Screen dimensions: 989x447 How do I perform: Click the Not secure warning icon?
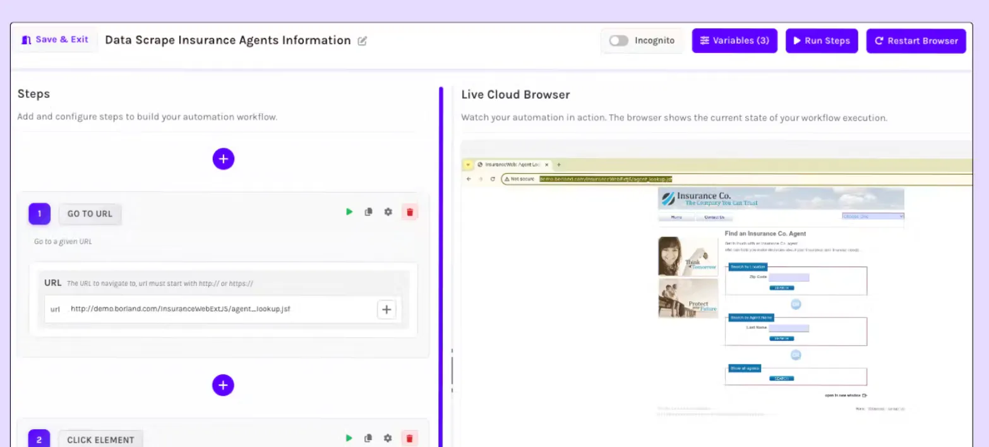(x=507, y=179)
